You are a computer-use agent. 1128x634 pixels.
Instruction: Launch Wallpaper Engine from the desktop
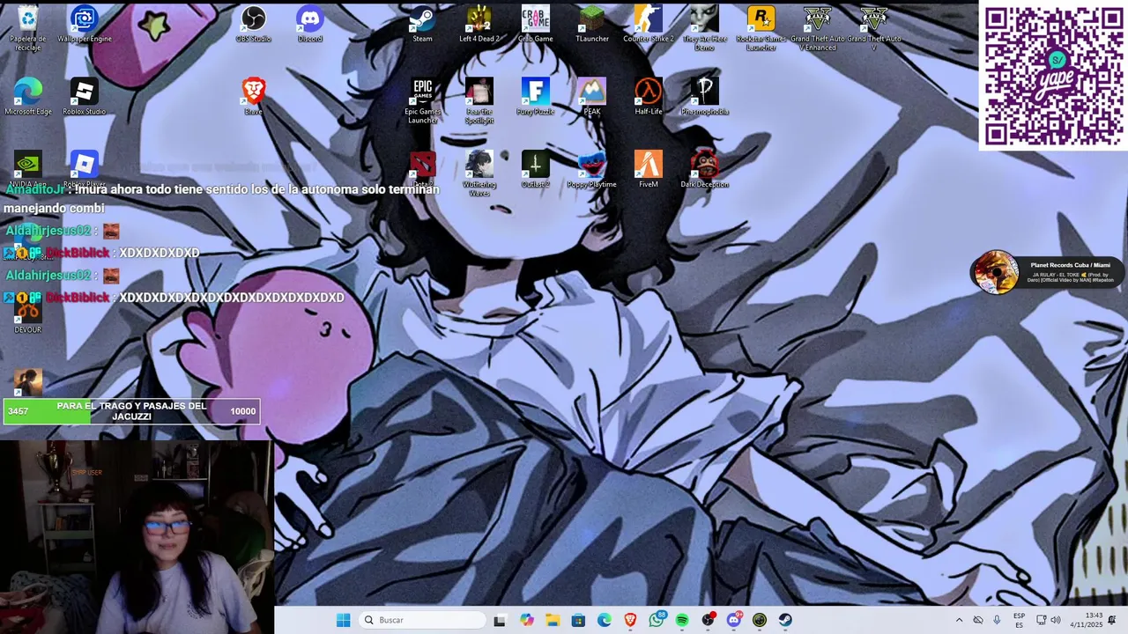[x=85, y=25]
